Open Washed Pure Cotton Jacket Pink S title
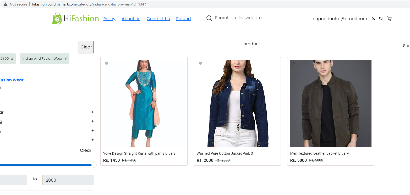 pos(225,153)
